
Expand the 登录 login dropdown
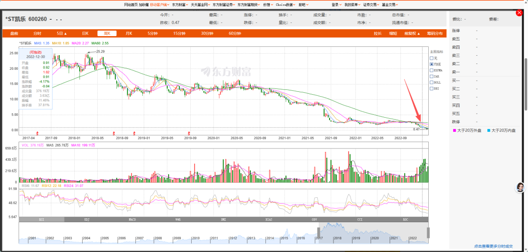tap(336, 5)
